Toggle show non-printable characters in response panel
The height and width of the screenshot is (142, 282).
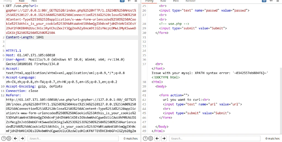[x=271, y=1]
